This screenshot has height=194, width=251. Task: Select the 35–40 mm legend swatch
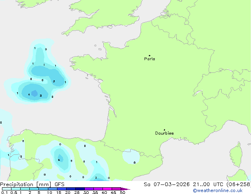point(98,189)
